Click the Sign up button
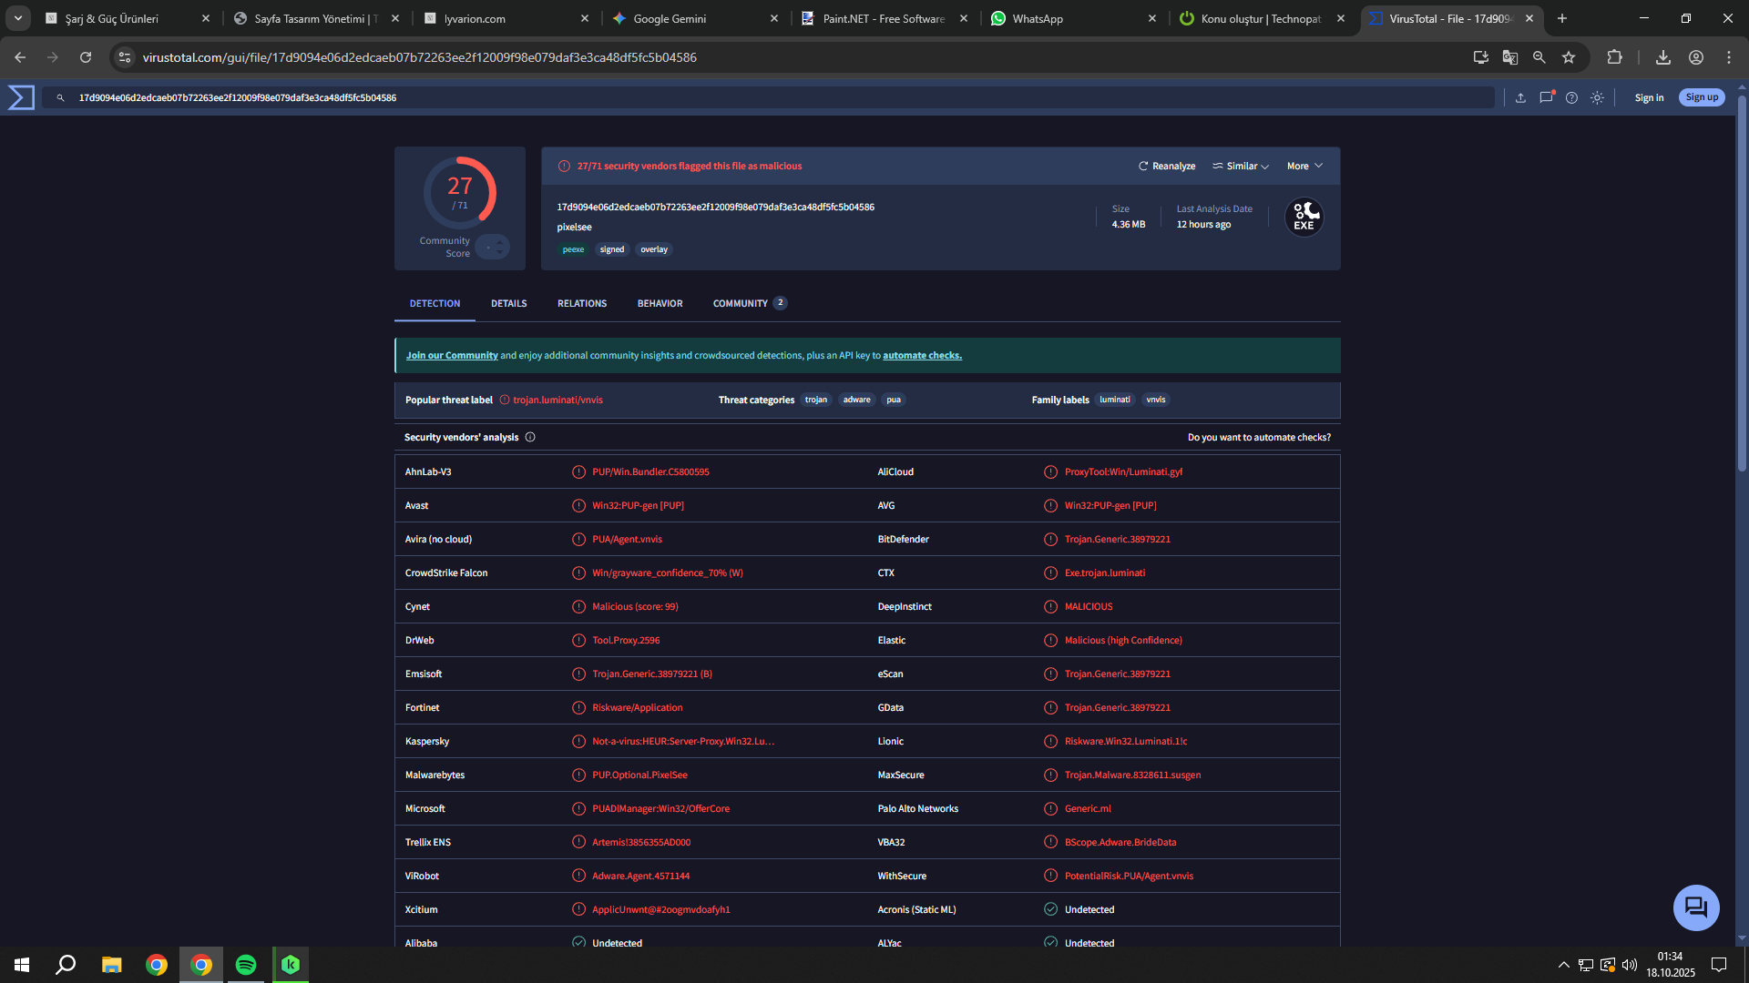This screenshot has width=1749, height=983. pyautogui.click(x=1701, y=97)
